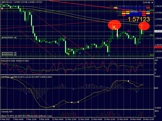Viewport: 162px width, 121px height.
Task: Click the MACD dashboard row label
Action: [119, 12]
